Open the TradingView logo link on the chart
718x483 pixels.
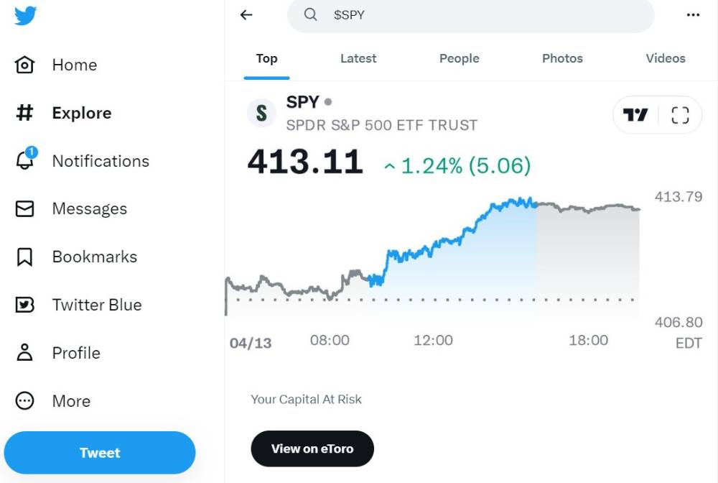point(635,115)
